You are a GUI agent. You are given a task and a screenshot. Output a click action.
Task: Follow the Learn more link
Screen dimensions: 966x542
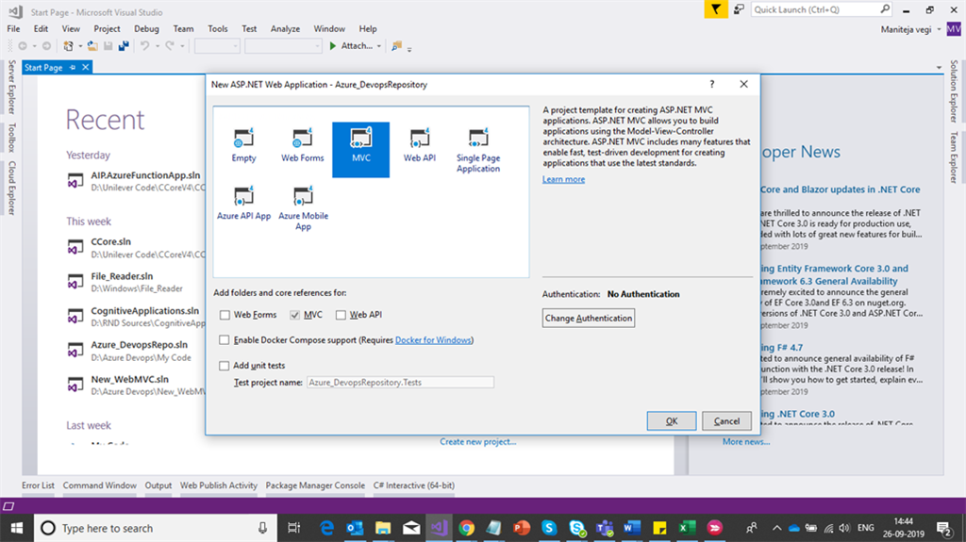point(563,179)
